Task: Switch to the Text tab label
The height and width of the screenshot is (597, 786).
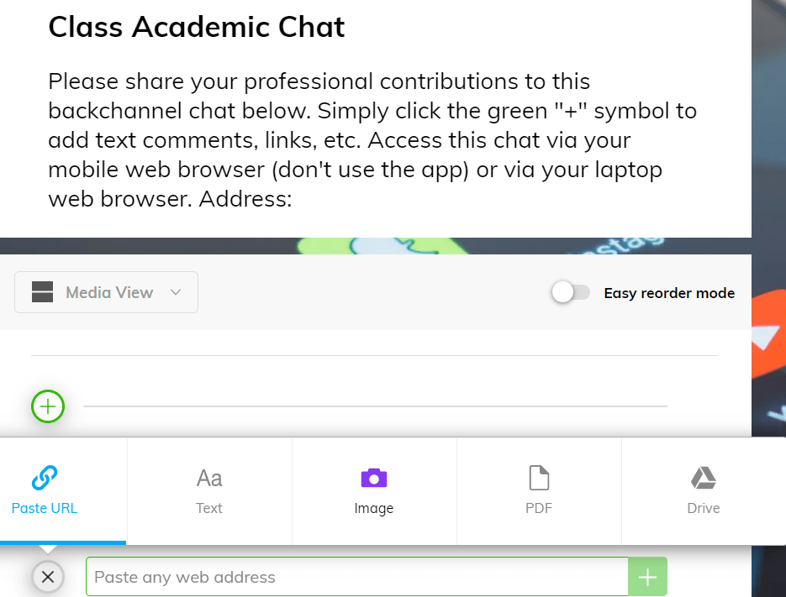Action: point(209,508)
